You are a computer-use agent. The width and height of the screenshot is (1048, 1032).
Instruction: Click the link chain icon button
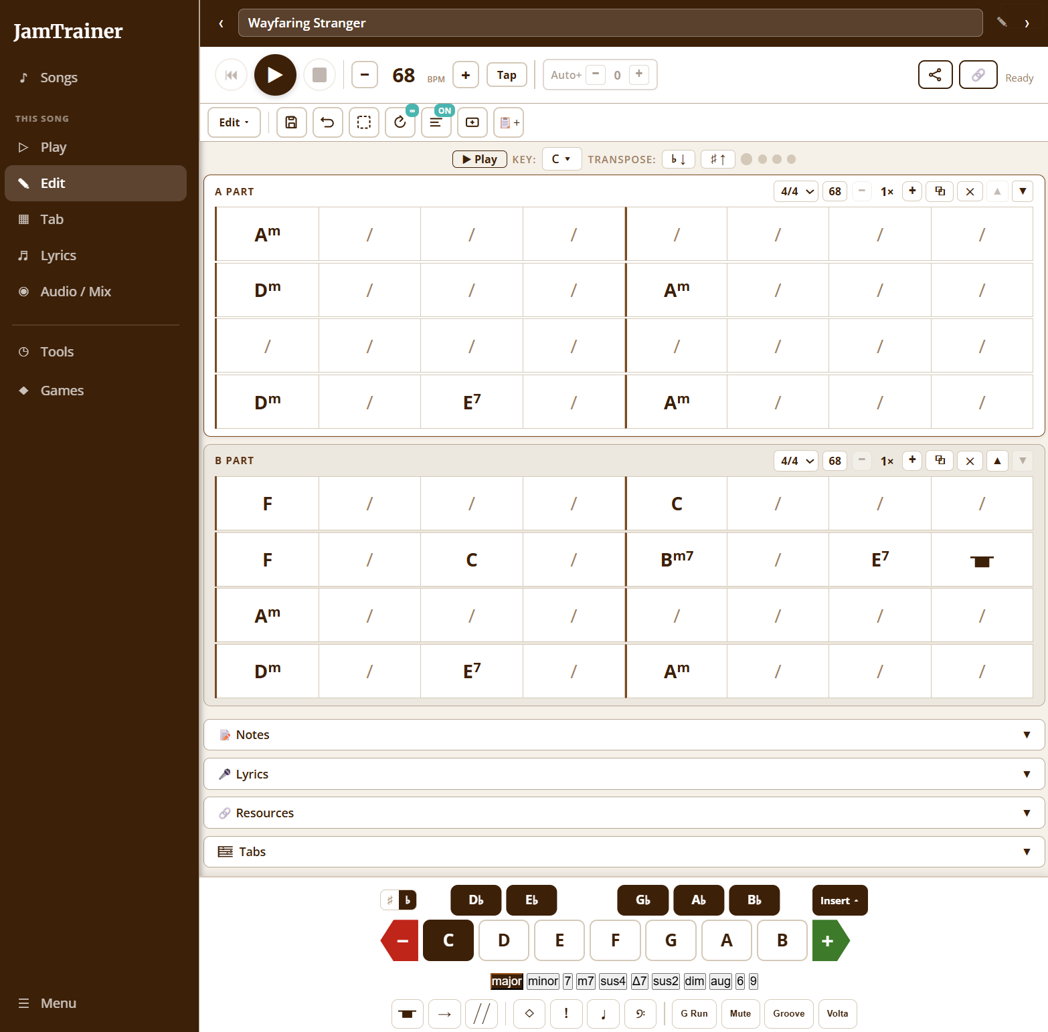coord(978,75)
